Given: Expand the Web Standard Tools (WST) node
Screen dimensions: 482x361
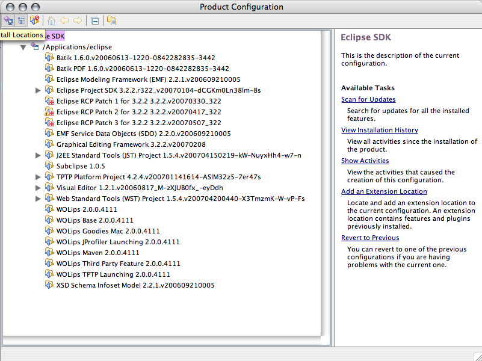Looking at the screenshot, I should [x=39, y=199].
